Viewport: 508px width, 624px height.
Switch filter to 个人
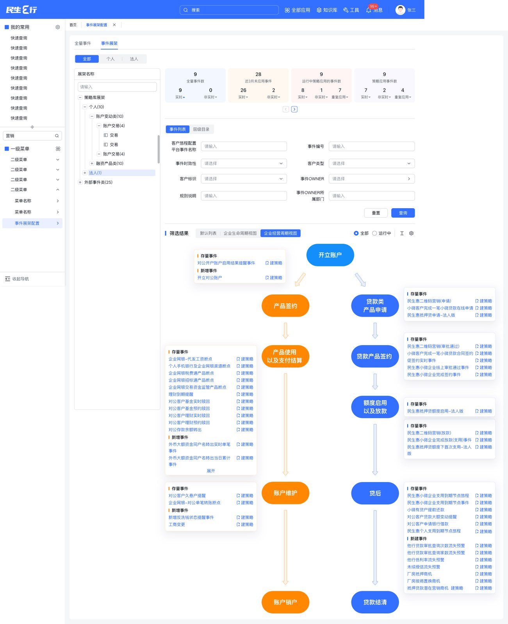(x=111, y=59)
